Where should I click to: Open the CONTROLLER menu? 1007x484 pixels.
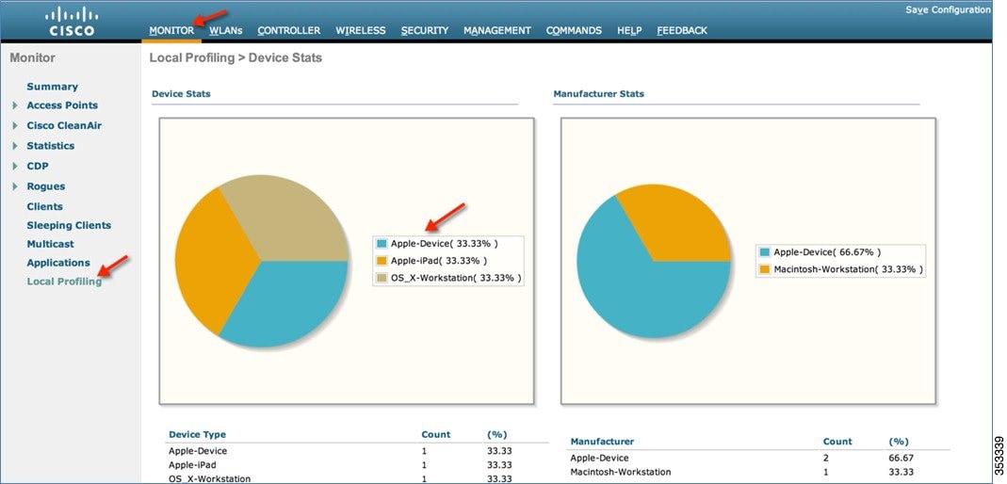pyautogui.click(x=288, y=30)
